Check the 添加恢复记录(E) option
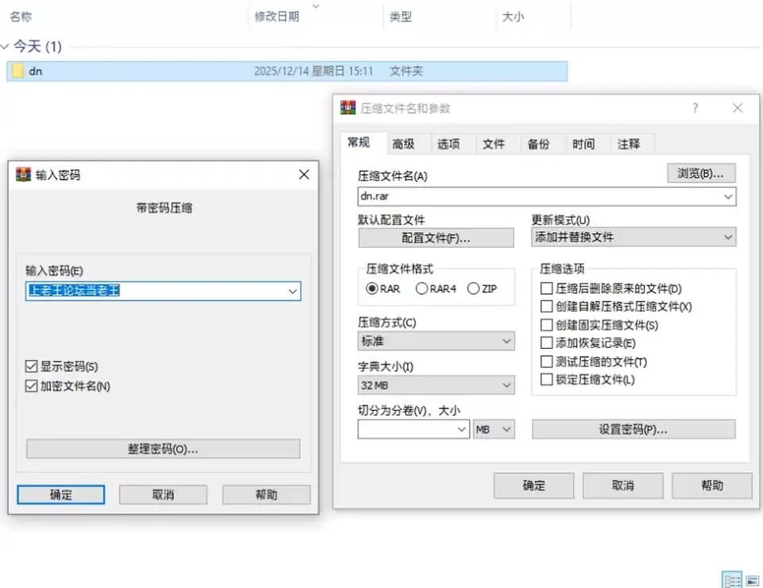Image resolution: width=763 pixels, height=588 pixels. click(x=547, y=343)
